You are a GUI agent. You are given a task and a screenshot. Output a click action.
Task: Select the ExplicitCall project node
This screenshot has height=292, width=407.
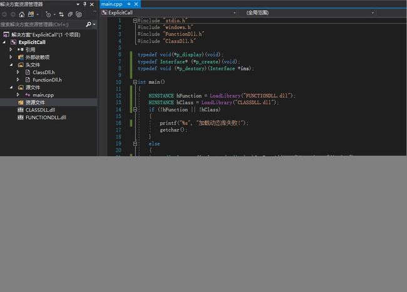click(x=32, y=42)
